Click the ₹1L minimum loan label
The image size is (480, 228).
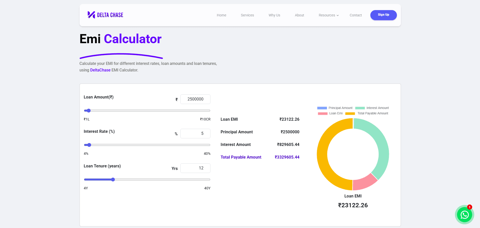click(x=87, y=119)
